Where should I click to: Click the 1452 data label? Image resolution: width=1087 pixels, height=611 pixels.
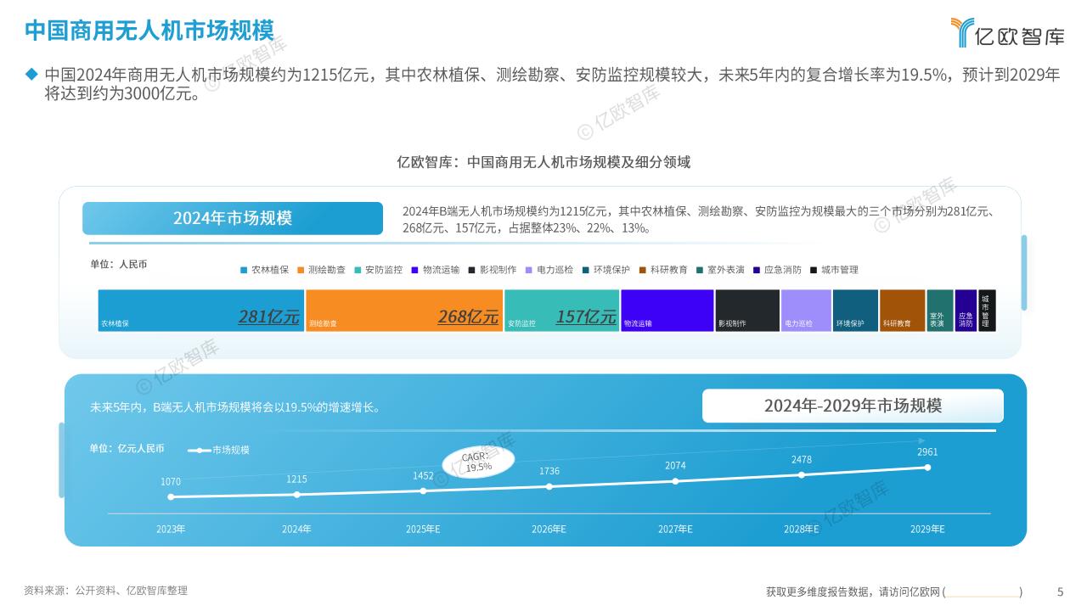pyautogui.click(x=423, y=476)
